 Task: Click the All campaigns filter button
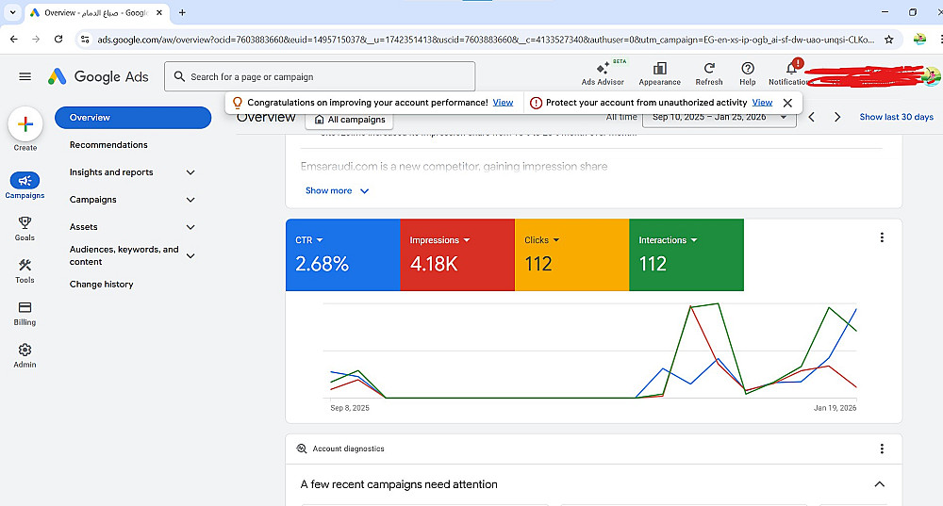click(x=349, y=120)
